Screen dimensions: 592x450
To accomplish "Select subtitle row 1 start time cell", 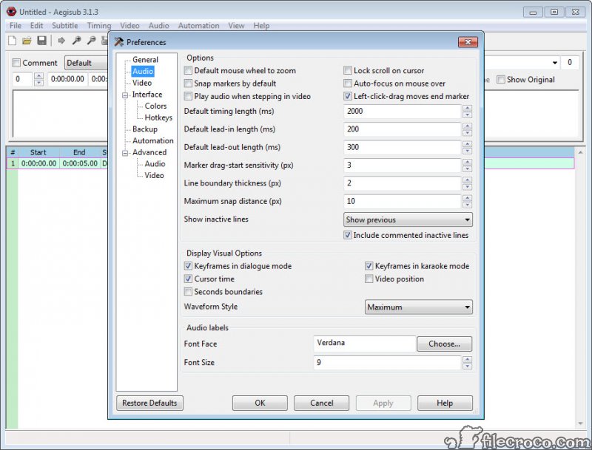I will [38, 163].
